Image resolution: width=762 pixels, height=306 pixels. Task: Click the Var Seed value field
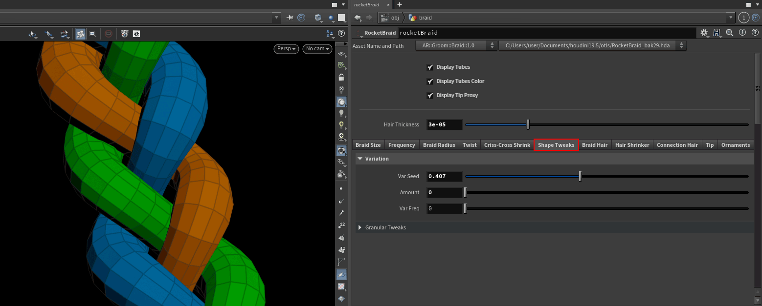coord(445,176)
